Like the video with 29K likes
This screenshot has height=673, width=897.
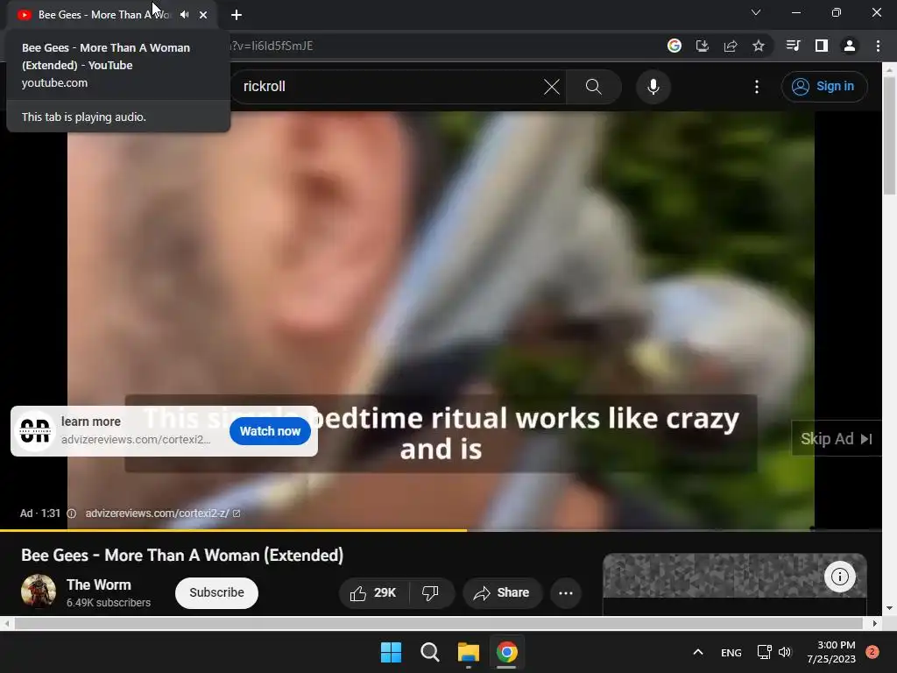tap(375, 593)
